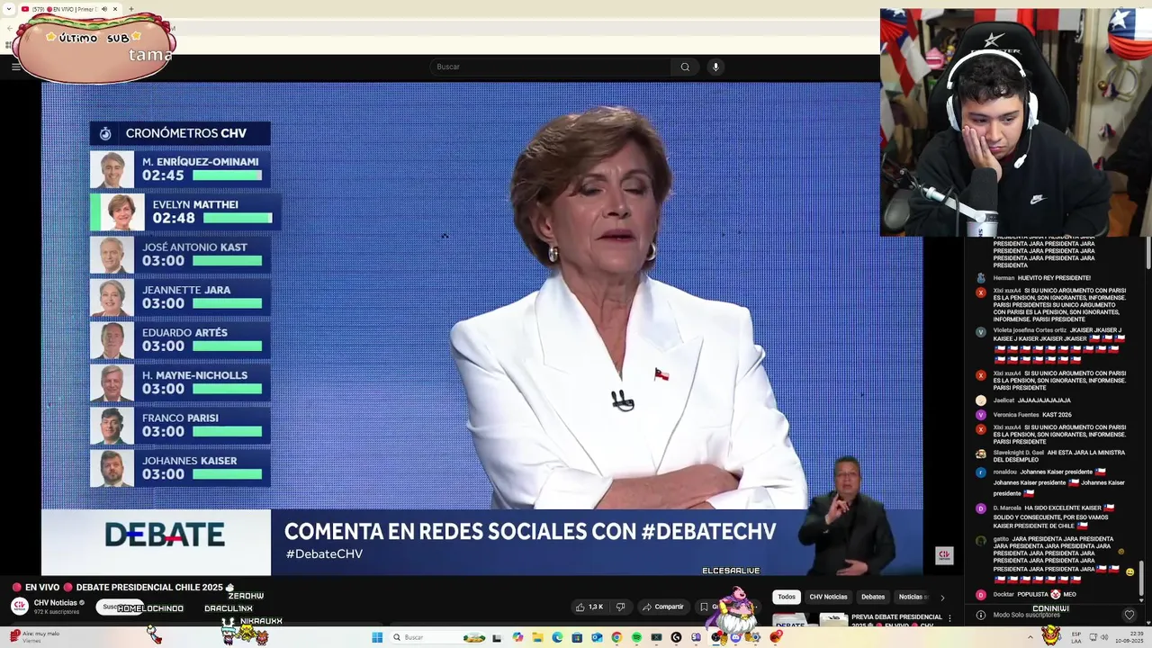Viewport: 1152px width, 648px height.
Task: Select the CHV Noticias filter chip
Action: 828,597
